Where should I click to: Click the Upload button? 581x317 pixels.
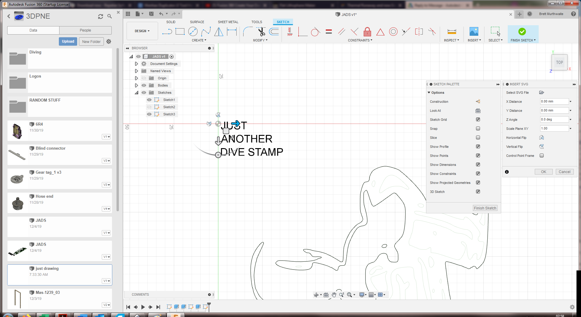[x=68, y=41]
